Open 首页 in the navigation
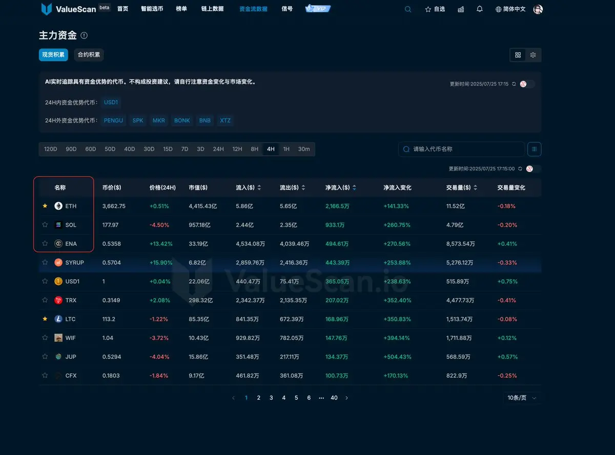The image size is (615, 455). (x=123, y=9)
